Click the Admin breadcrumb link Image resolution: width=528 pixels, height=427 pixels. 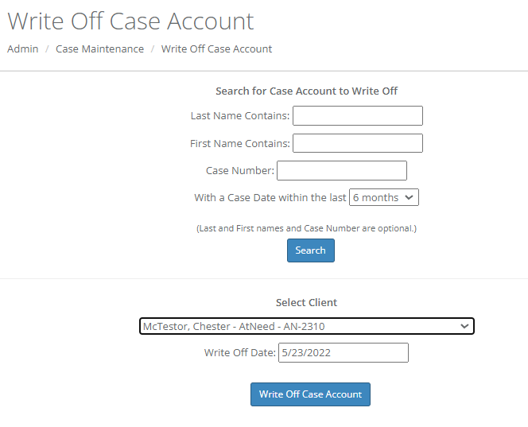point(22,49)
